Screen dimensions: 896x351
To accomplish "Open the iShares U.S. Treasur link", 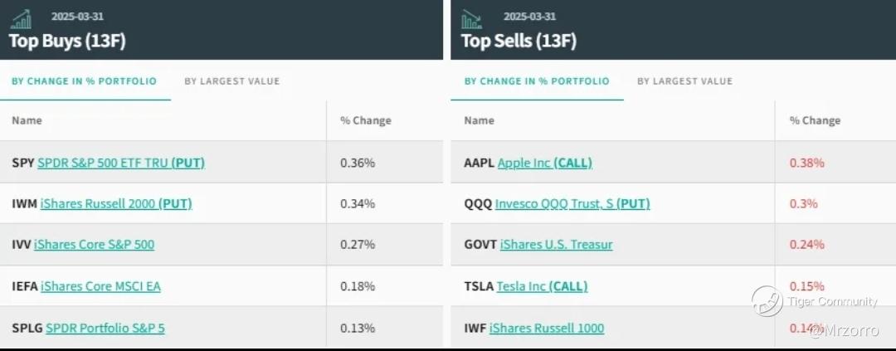I will (557, 244).
